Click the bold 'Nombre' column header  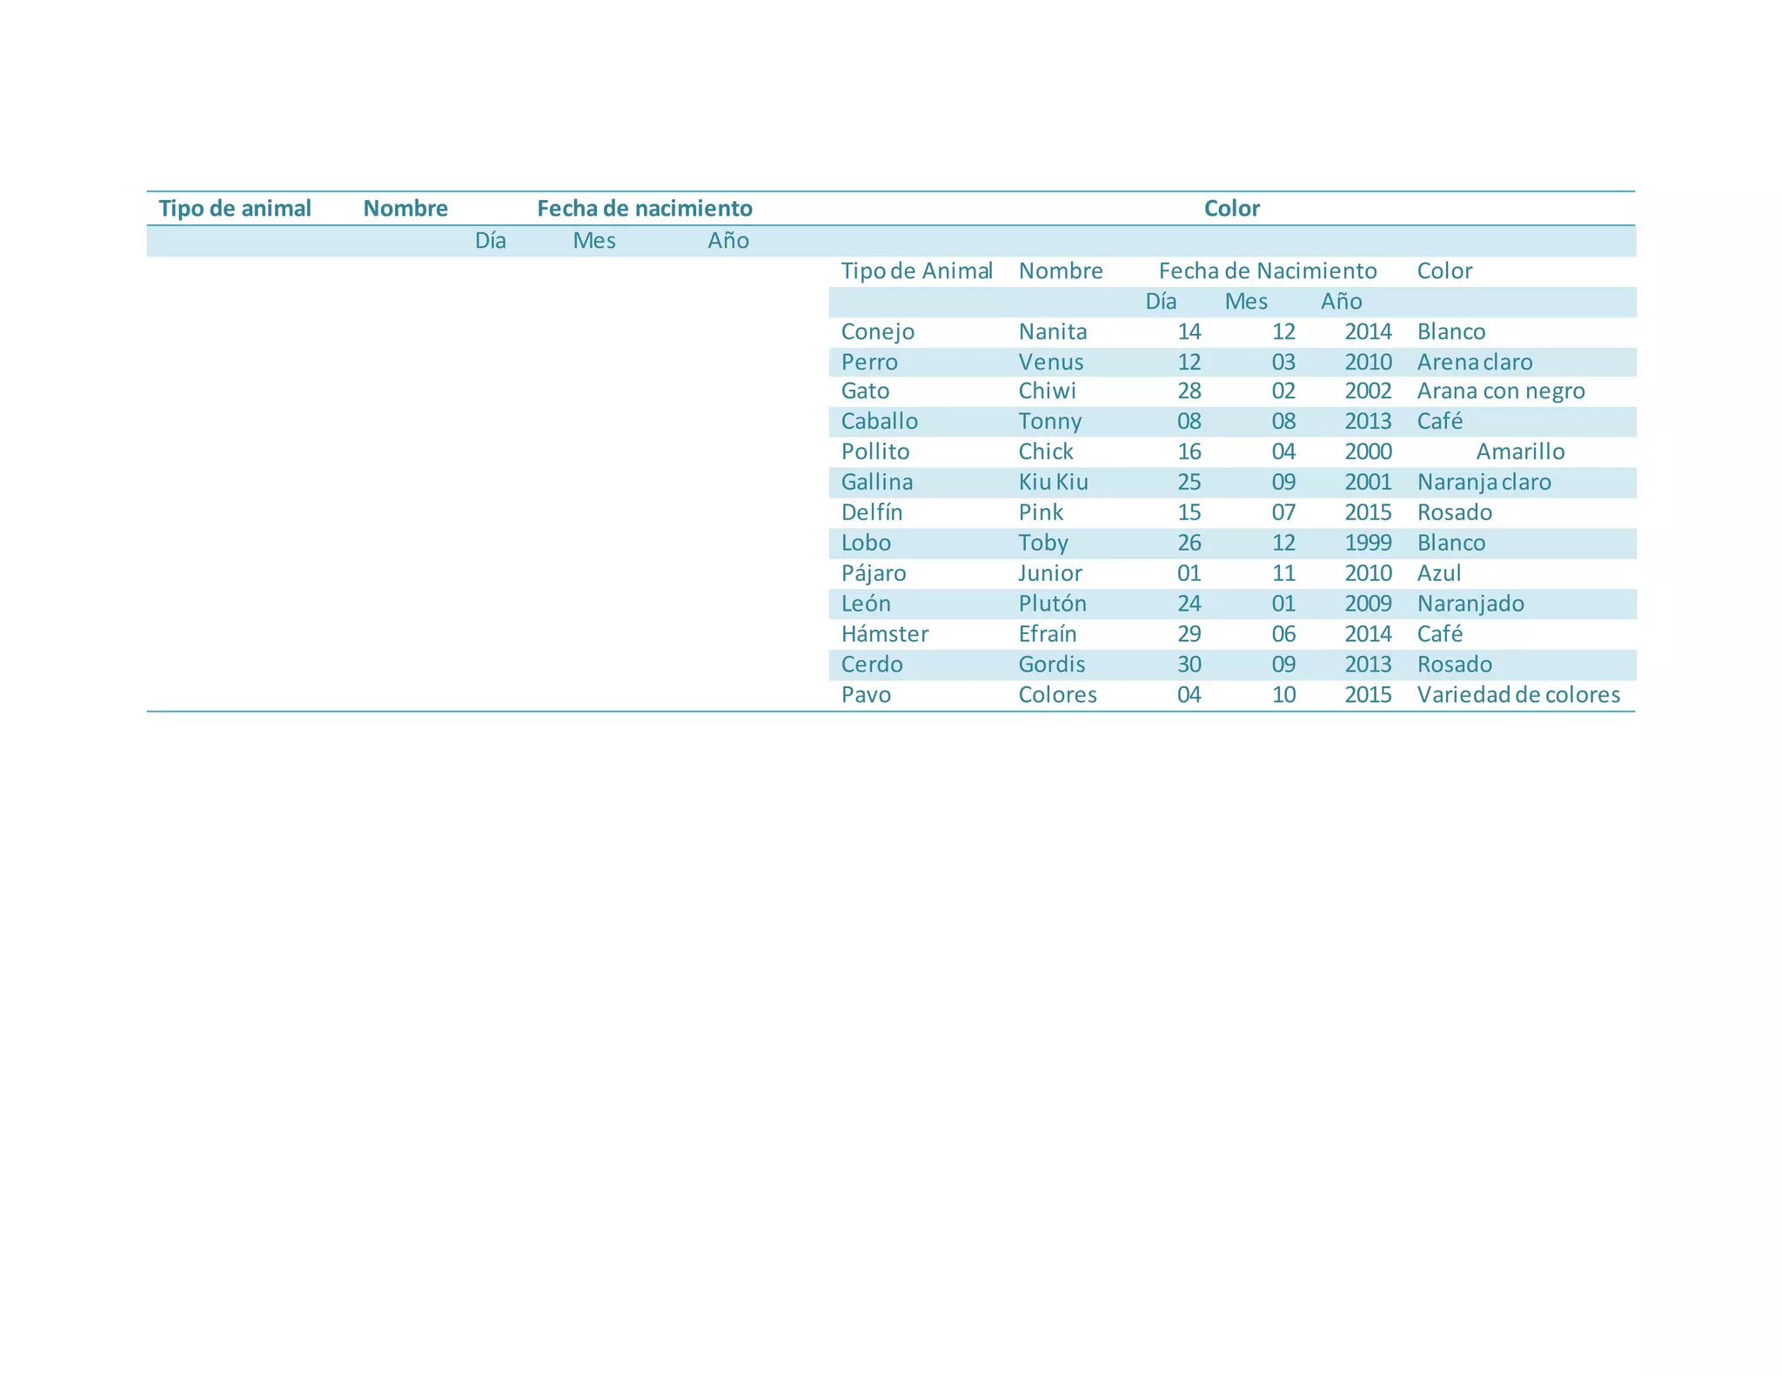(405, 209)
